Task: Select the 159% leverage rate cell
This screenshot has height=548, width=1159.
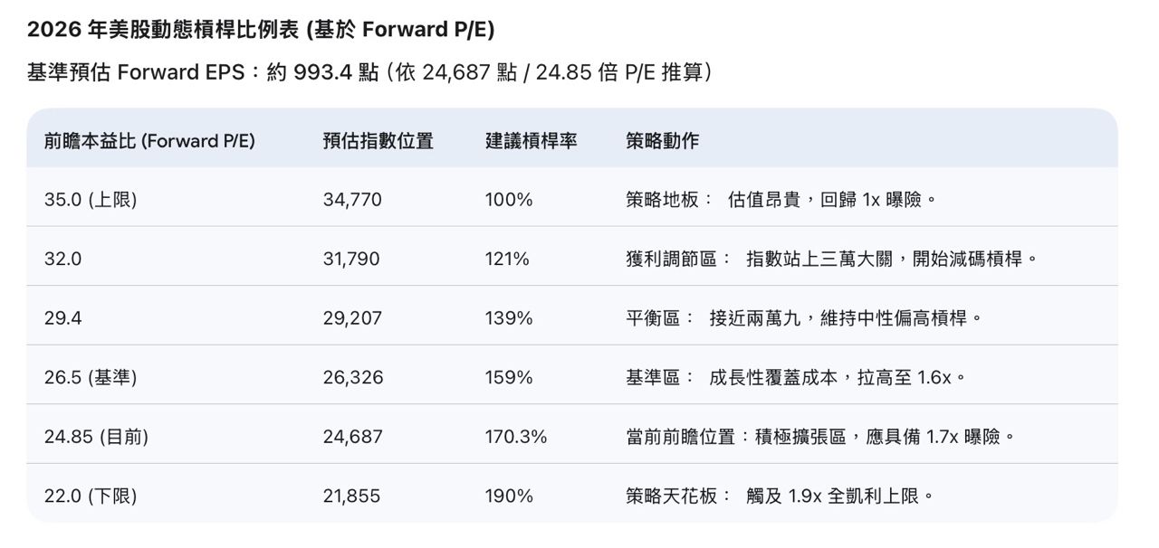Action: coord(509,377)
